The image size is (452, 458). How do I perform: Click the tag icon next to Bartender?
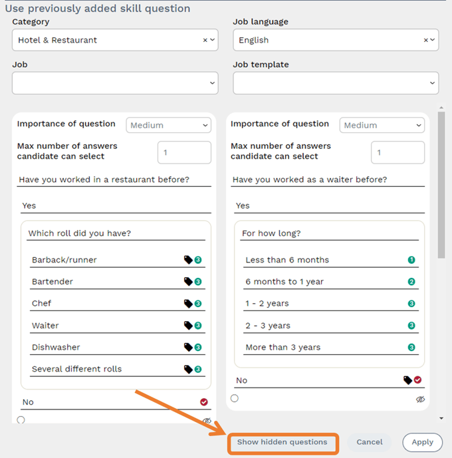(188, 282)
